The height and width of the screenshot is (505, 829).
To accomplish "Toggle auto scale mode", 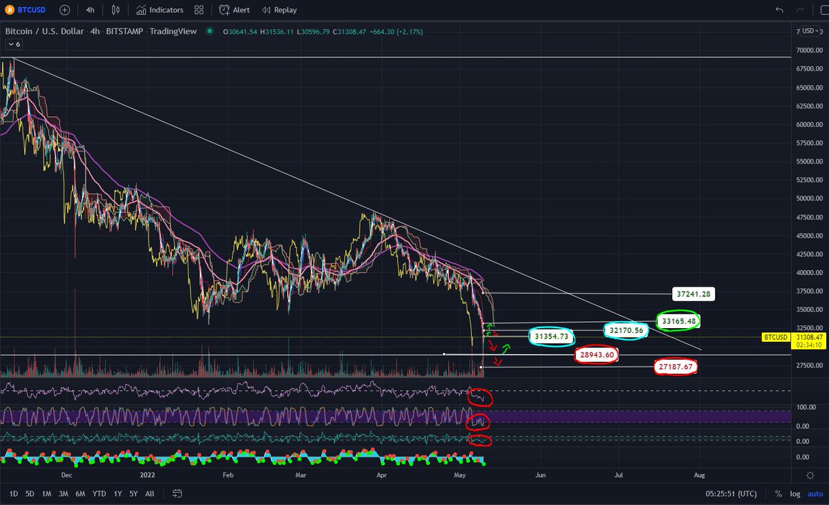I will (814, 494).
